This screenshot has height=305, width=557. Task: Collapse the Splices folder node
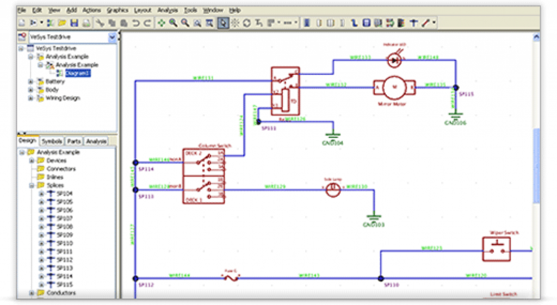[32, 185]
